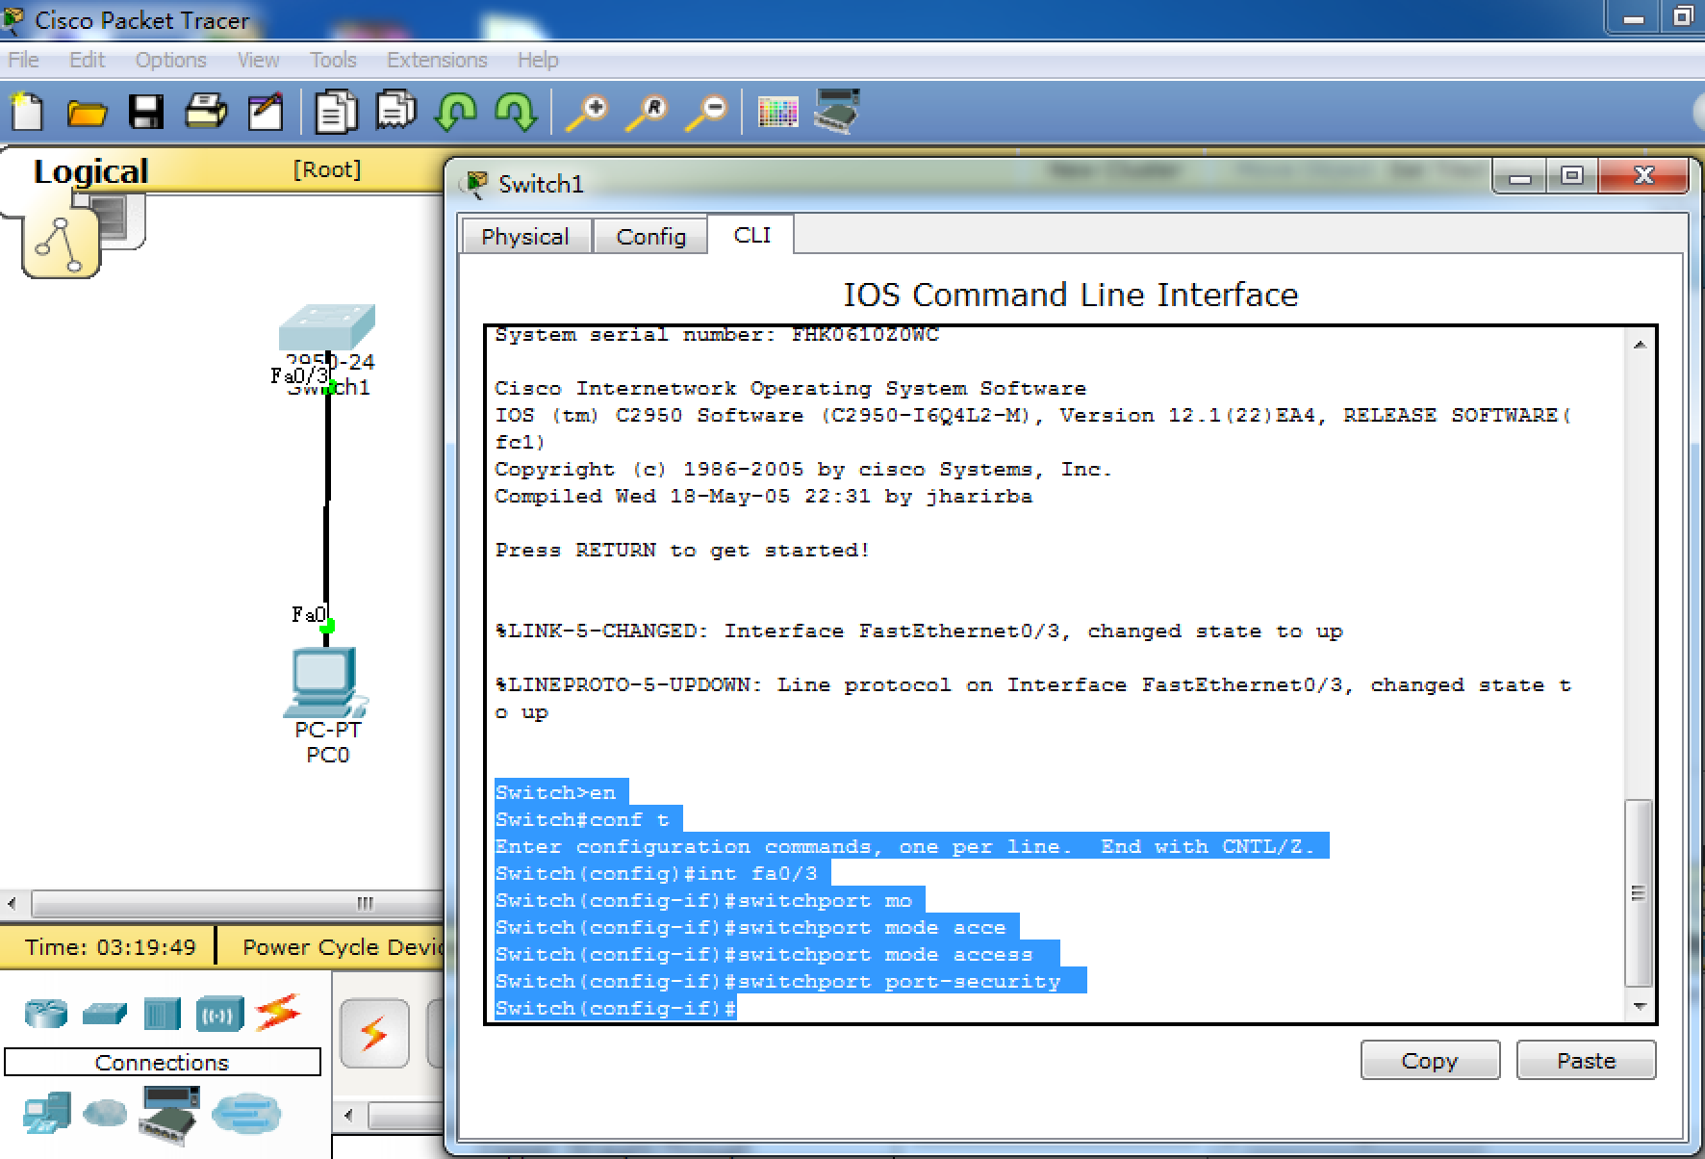Choose the Connections lightning category
This screenshot has width=1705, height=1159.
point(278,1013)
